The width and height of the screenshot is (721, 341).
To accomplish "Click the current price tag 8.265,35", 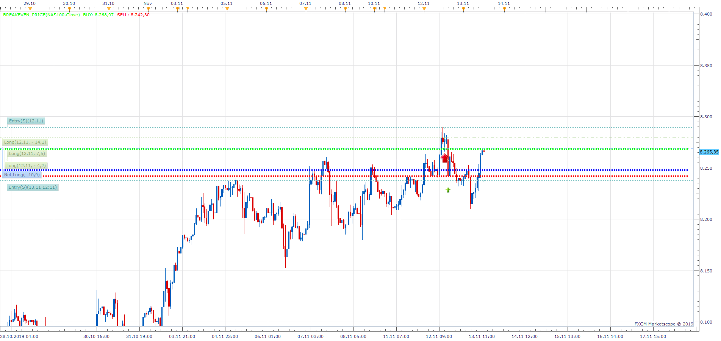I will (x=709, y=152).
